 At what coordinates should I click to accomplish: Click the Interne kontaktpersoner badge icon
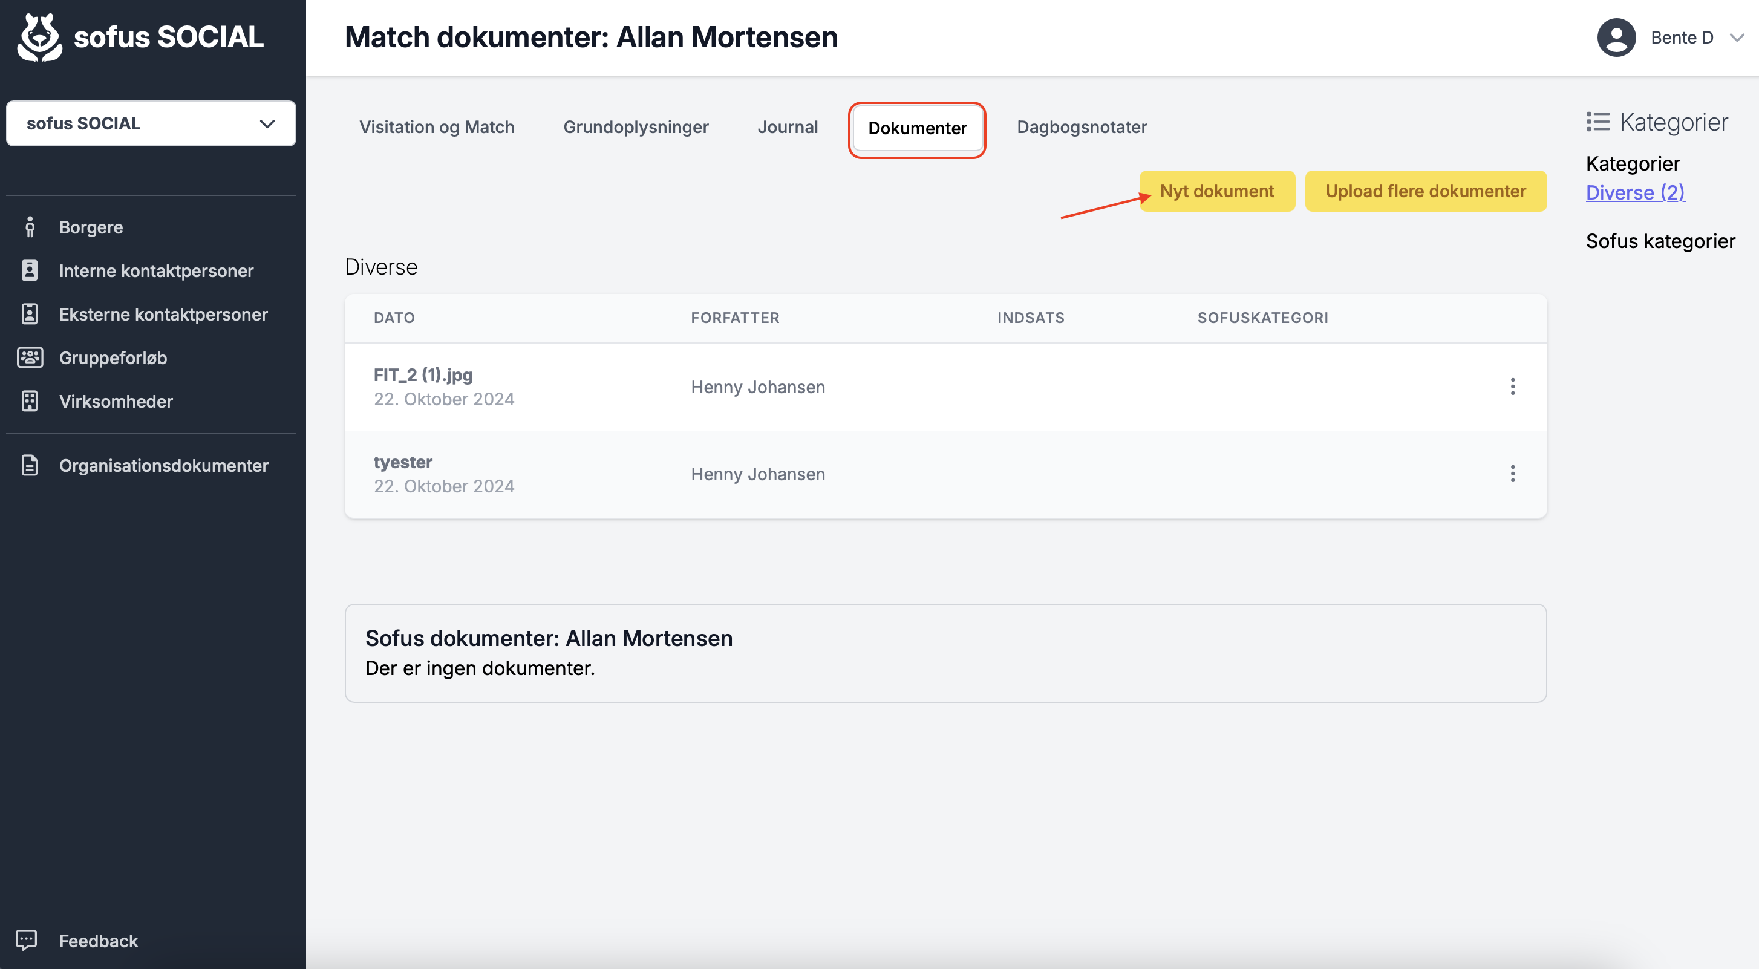click(x=30, y=270)
